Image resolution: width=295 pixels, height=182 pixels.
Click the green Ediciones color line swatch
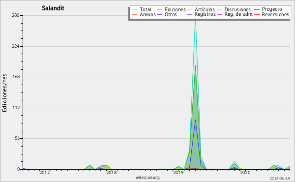[x=159, y=9]
